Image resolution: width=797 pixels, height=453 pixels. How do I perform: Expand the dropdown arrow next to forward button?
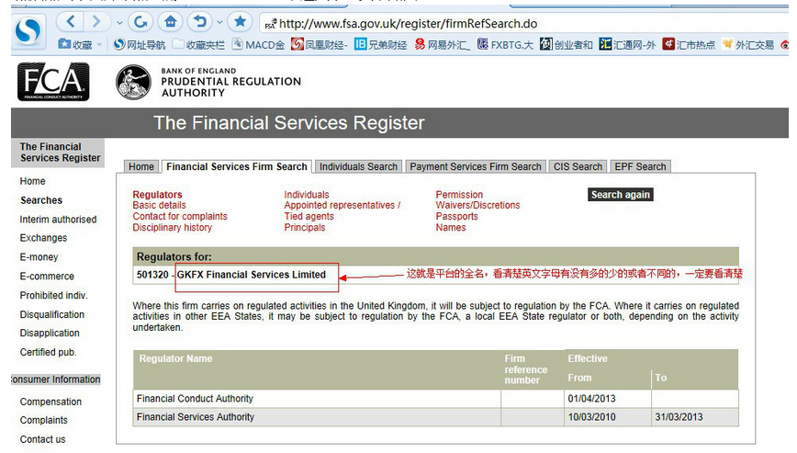[x=117, y=20]
